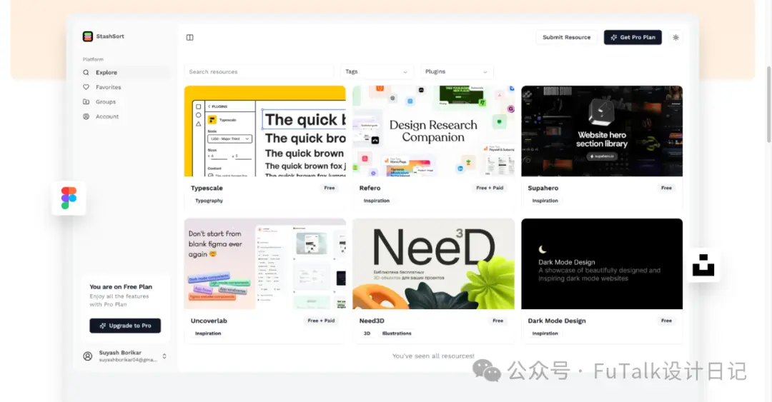Viewport: 772px width, 402px height.
Task: Select the Inspiration tag on Dark Mode Design
Action: point(545,333)
